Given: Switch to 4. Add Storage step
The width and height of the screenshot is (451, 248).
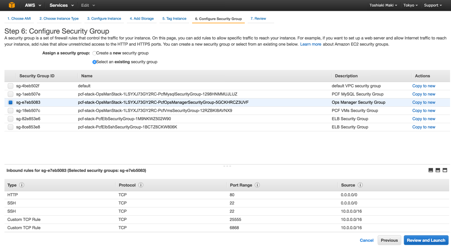Looking at the screenshot, I should [142, 19].
